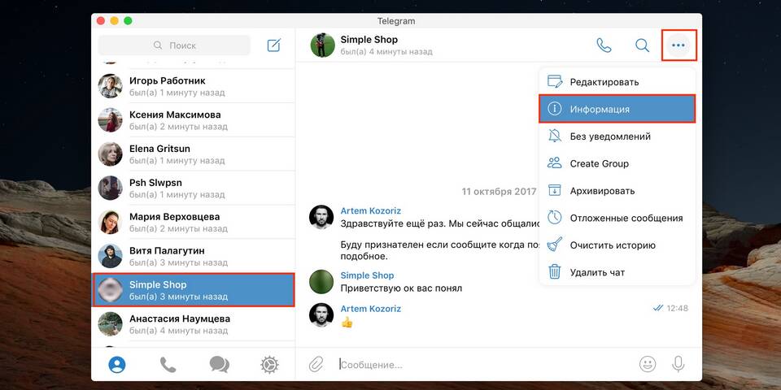The image size is (781, 390).
Task: Open the chat with Ксения Максимова
Action: 194,120
